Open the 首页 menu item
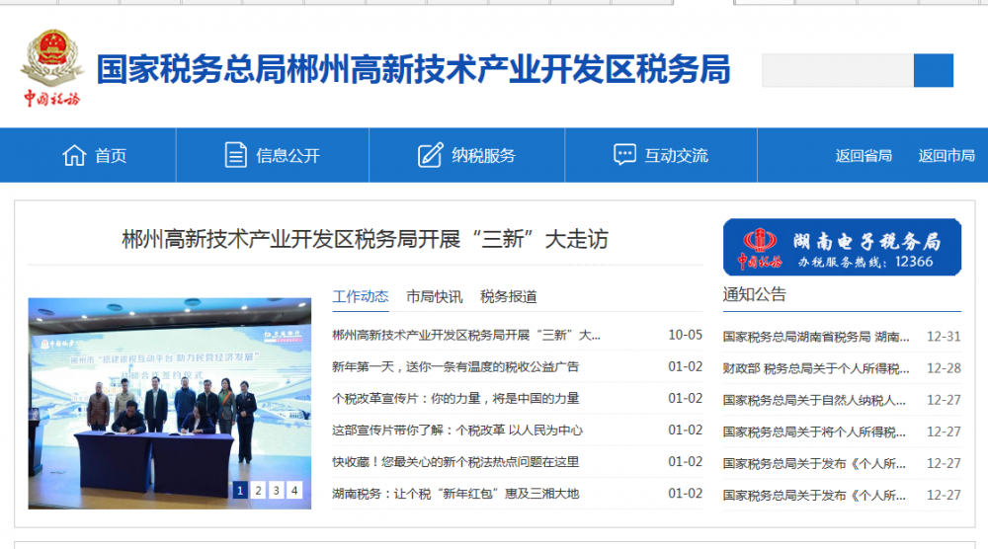988x549 pixels. tap(111, 155)
